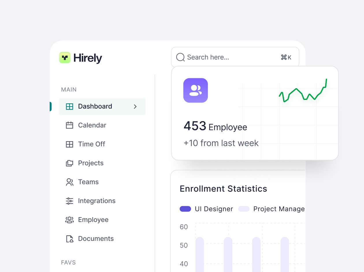Image resolution: width=364 pixels, height=272 pixels.
Task: Click the Time Off icon
Action: 69,144
